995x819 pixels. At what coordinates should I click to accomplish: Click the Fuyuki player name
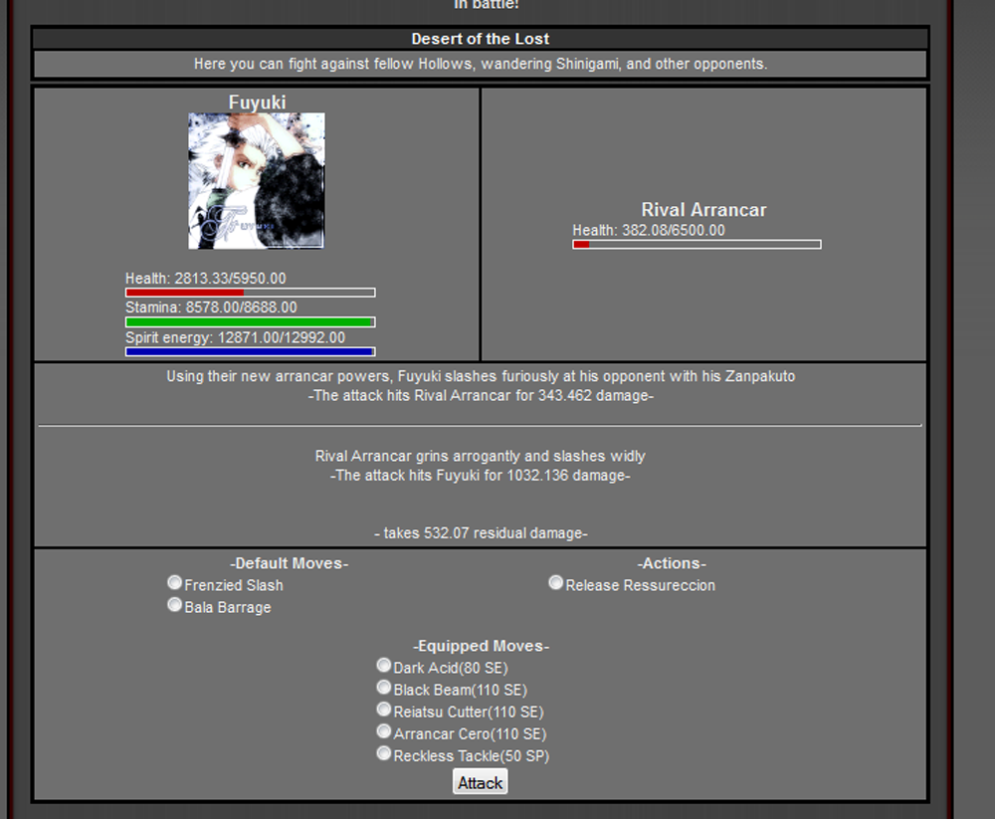point(257,102)
